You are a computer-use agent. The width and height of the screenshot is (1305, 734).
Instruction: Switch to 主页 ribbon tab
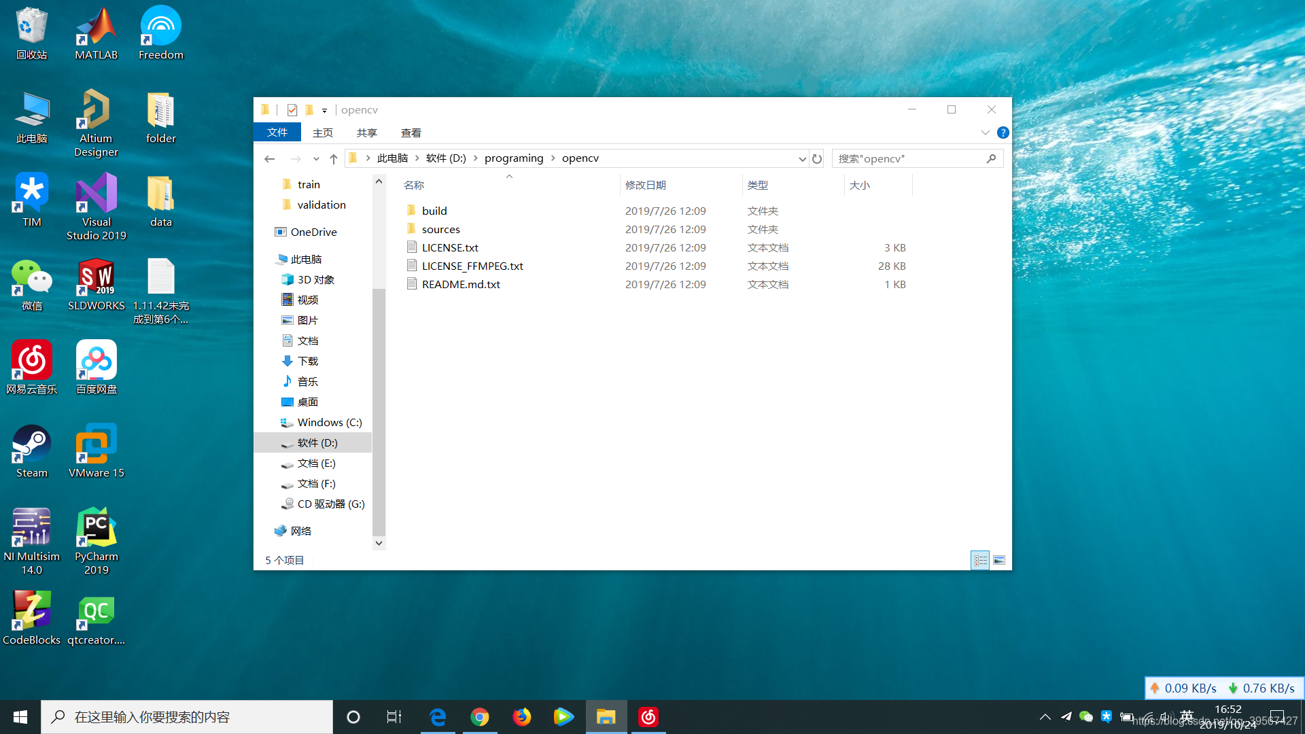tap(323, 133)
